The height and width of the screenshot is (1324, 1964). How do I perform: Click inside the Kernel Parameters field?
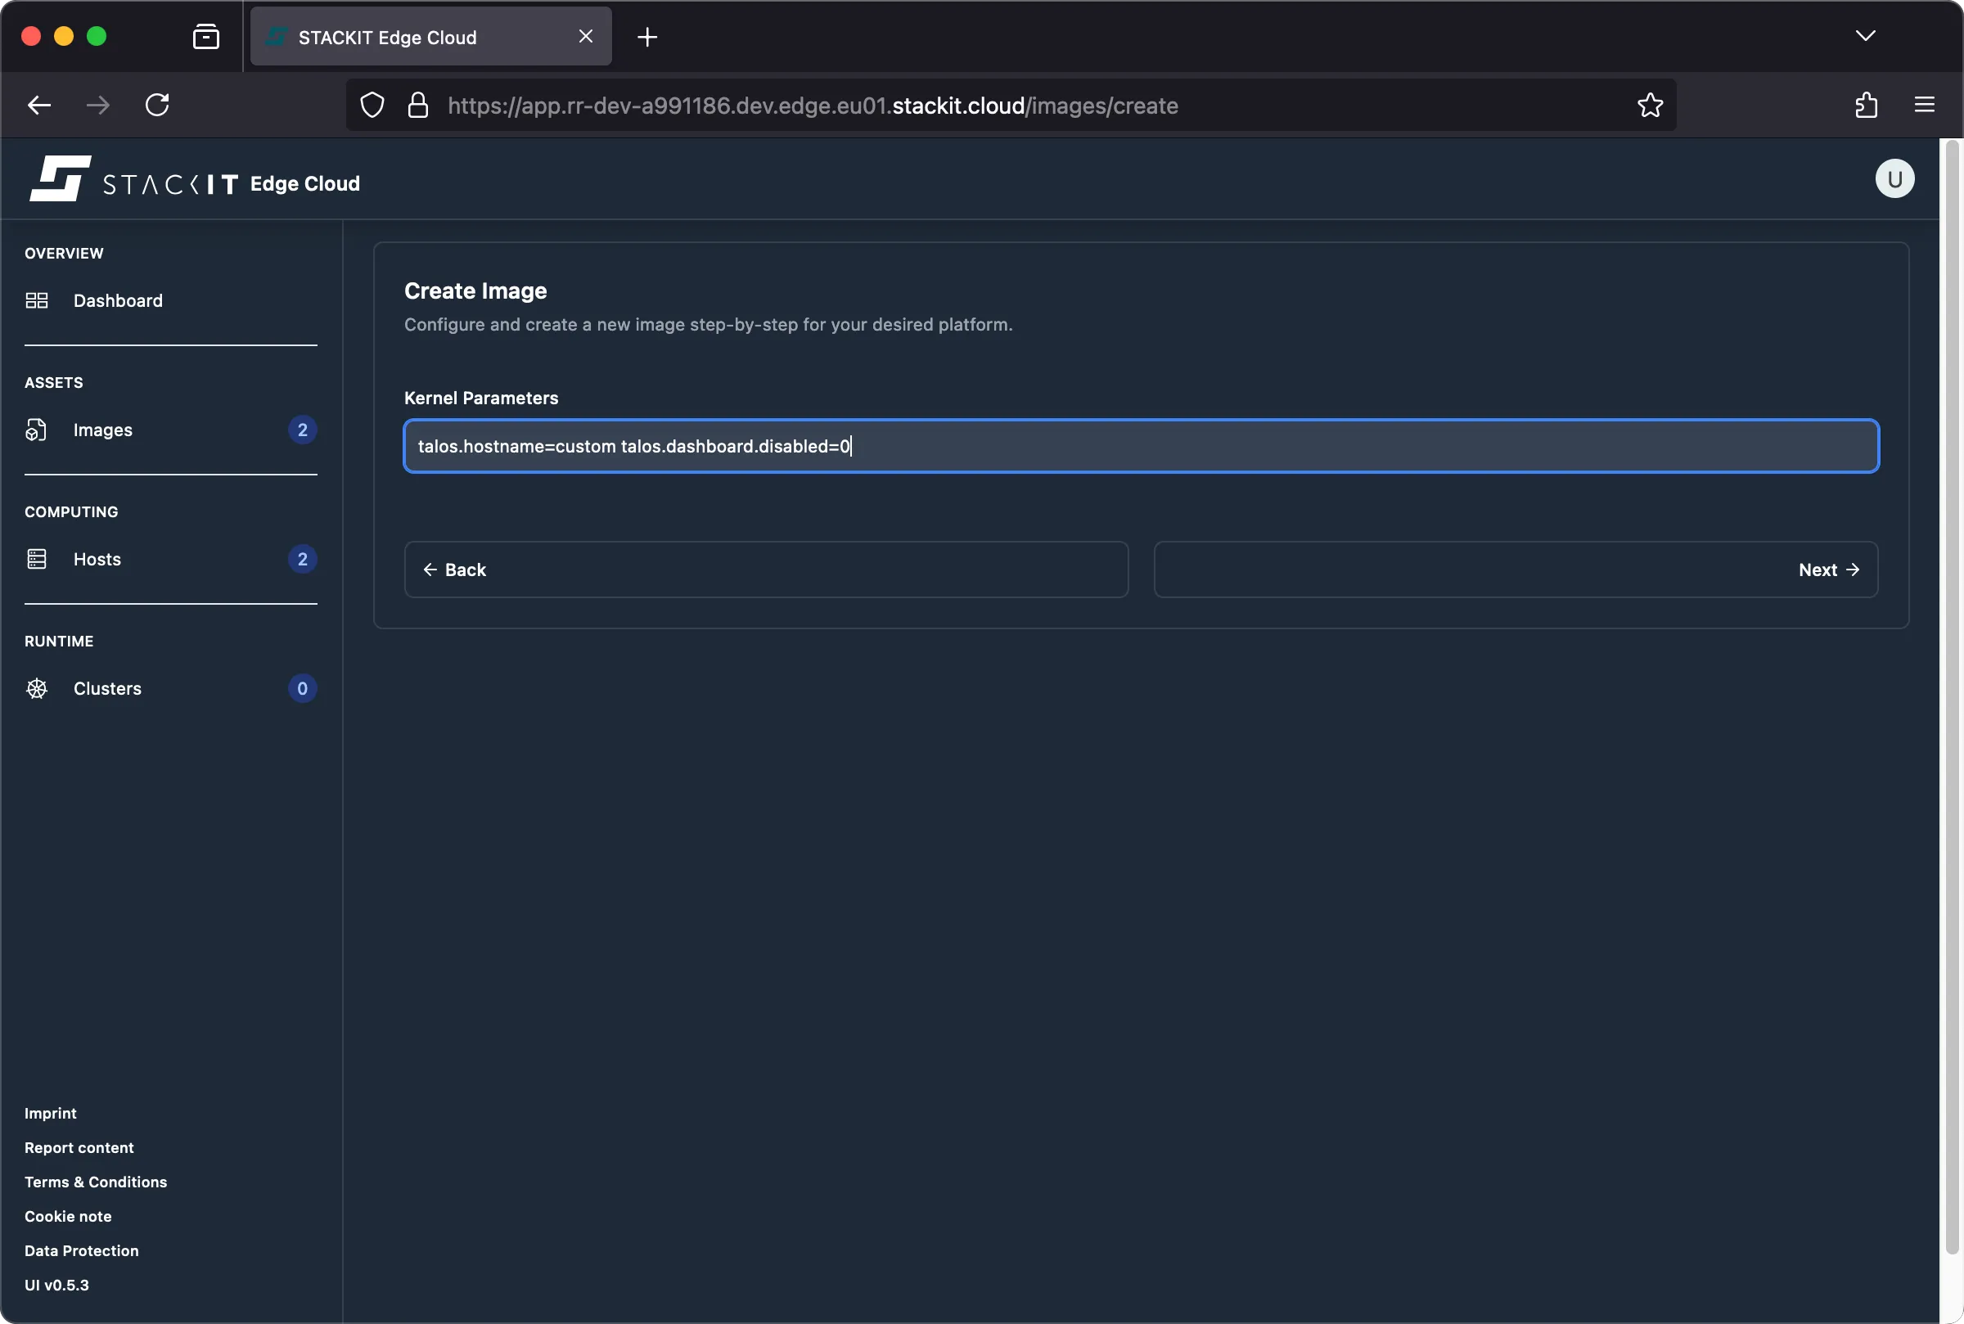point(1140,446)
